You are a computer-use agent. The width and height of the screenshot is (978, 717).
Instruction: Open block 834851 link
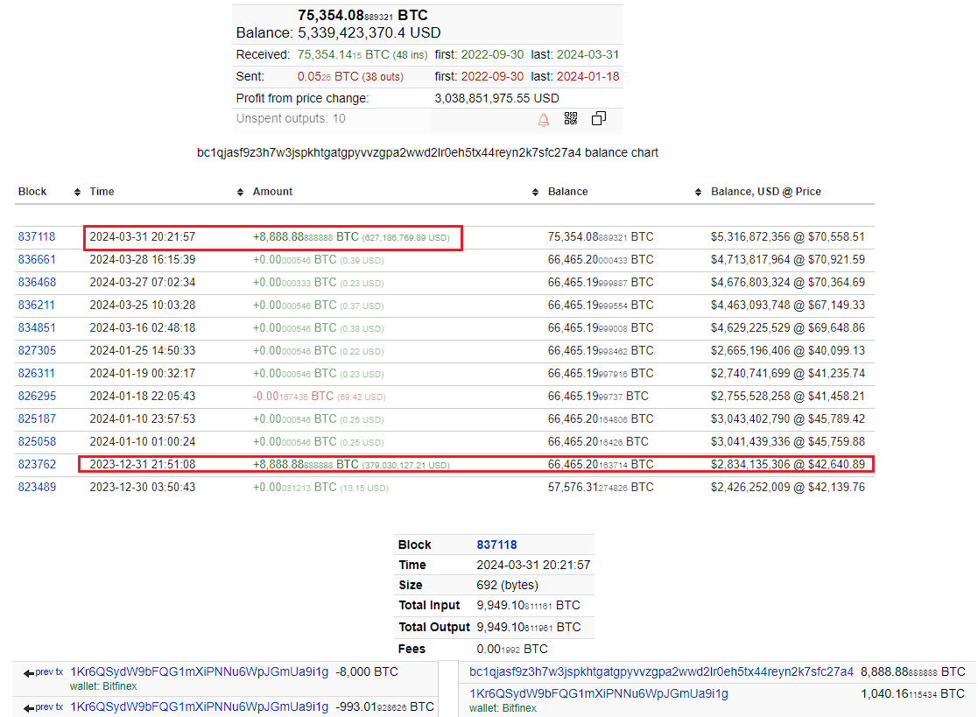[x=37, y=327]
